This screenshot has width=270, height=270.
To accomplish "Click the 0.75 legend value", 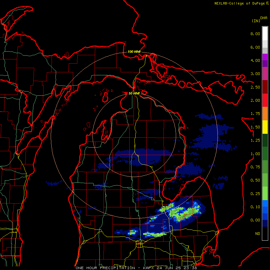I will [x=255, y=167].
